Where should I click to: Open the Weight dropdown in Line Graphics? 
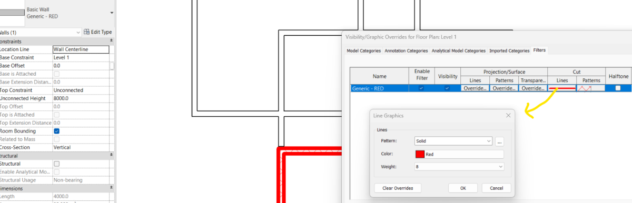click(459, 167)
